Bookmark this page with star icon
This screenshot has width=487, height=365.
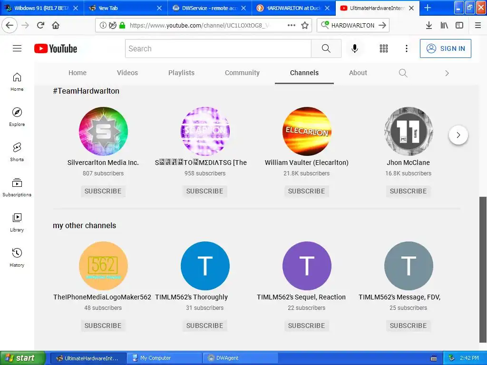tap(305, 25)
